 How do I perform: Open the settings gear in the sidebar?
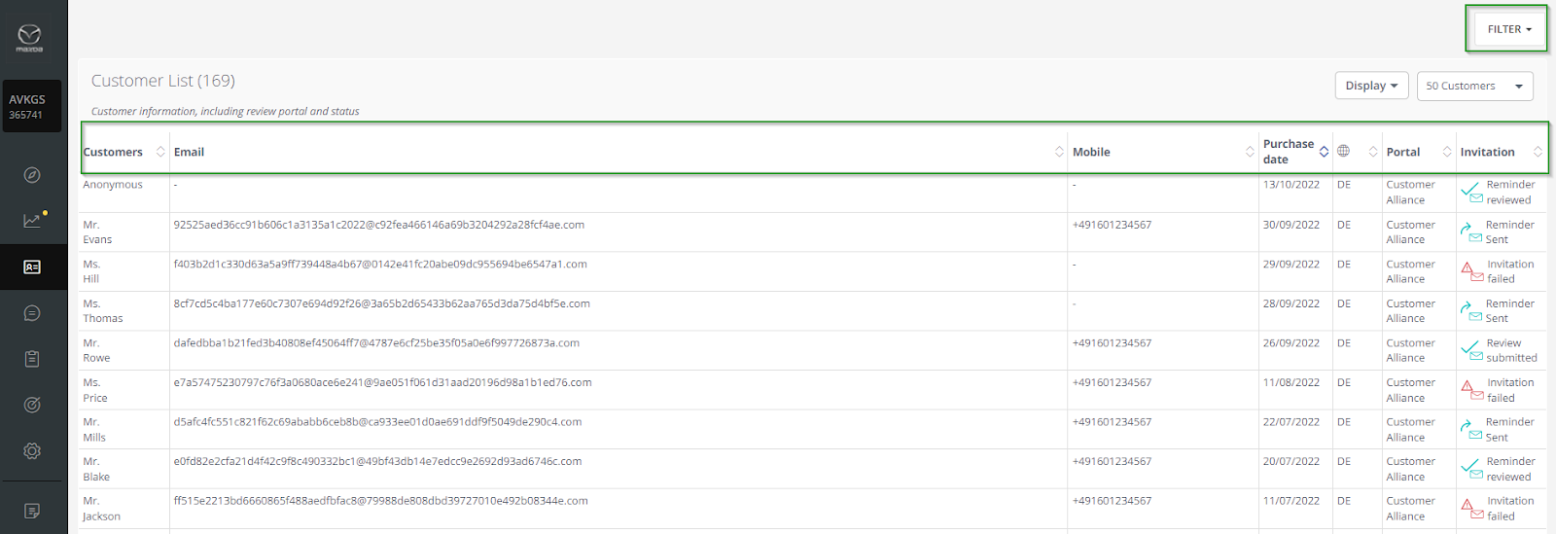pos(32,451)
